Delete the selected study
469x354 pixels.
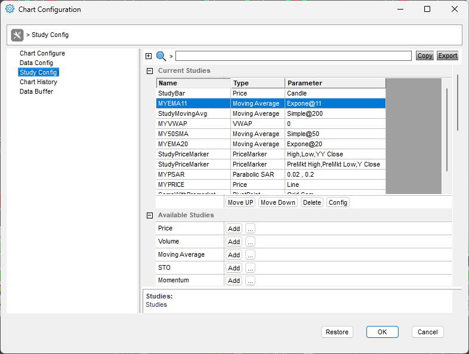click(311, 202)
